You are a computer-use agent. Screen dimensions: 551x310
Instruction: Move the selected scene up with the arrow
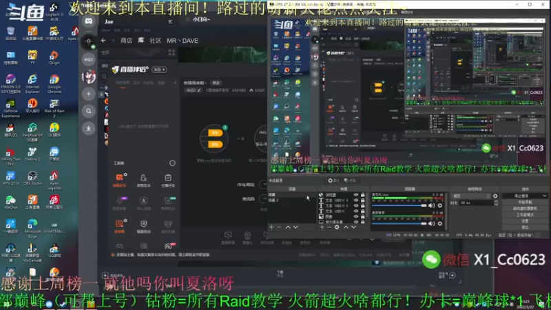click(x=288, y=227)
